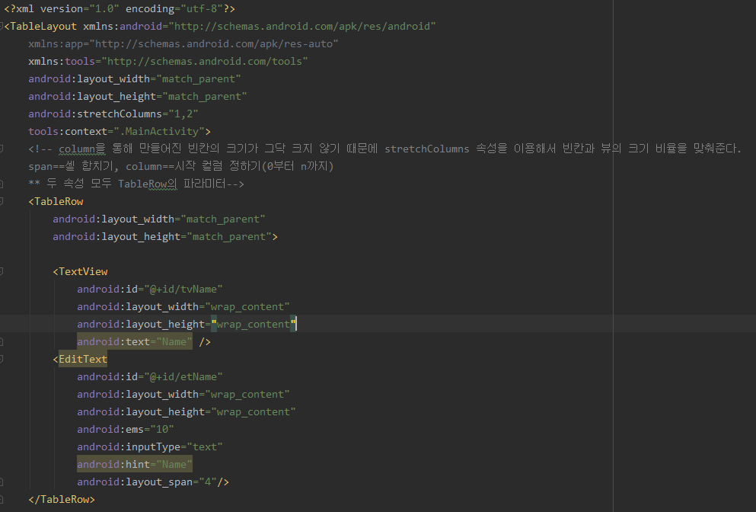756x512 pixels.
Task: Click the </TableRow> closing tag
Action: point(62,500)
